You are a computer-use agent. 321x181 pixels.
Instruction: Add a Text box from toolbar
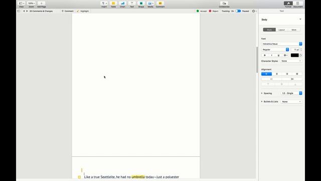132,4
